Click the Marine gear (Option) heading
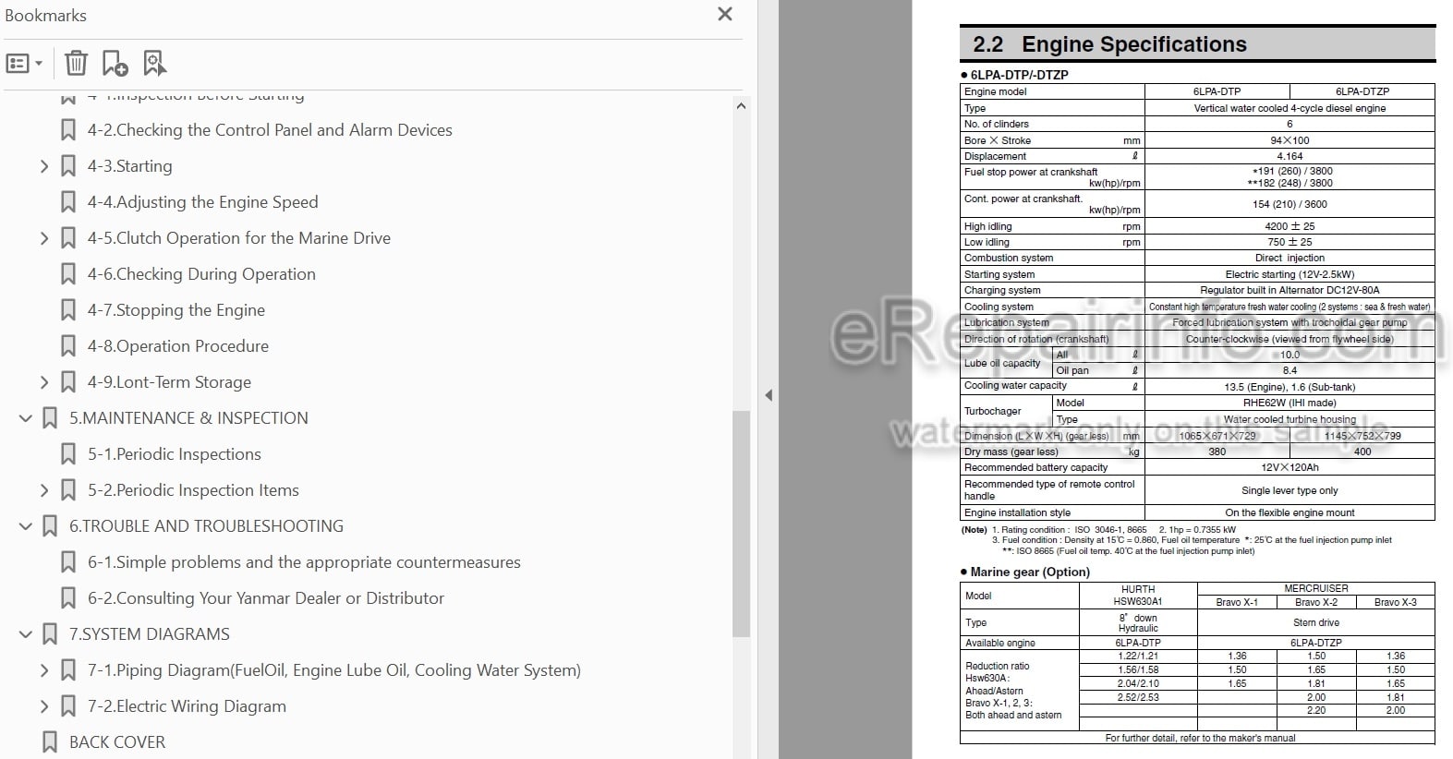The image size is (1453, 759). pos(1030,572)
